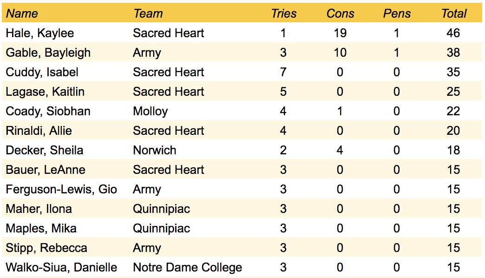Select player name Hale, Kaylee

click(40, 33)
